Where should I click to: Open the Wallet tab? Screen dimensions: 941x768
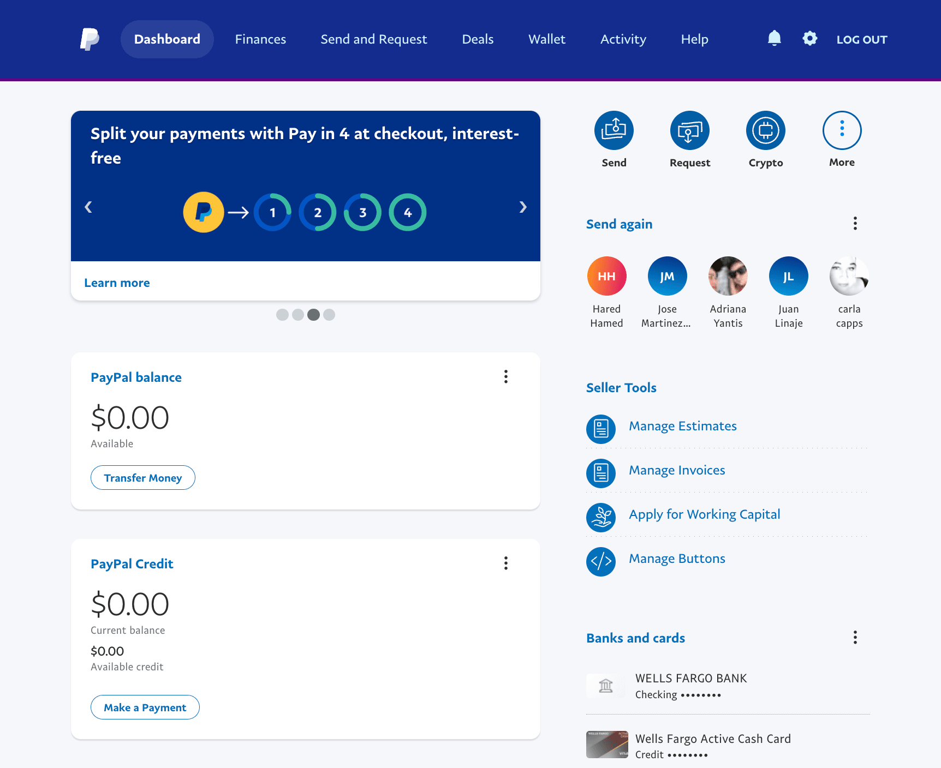click(547, 39)
